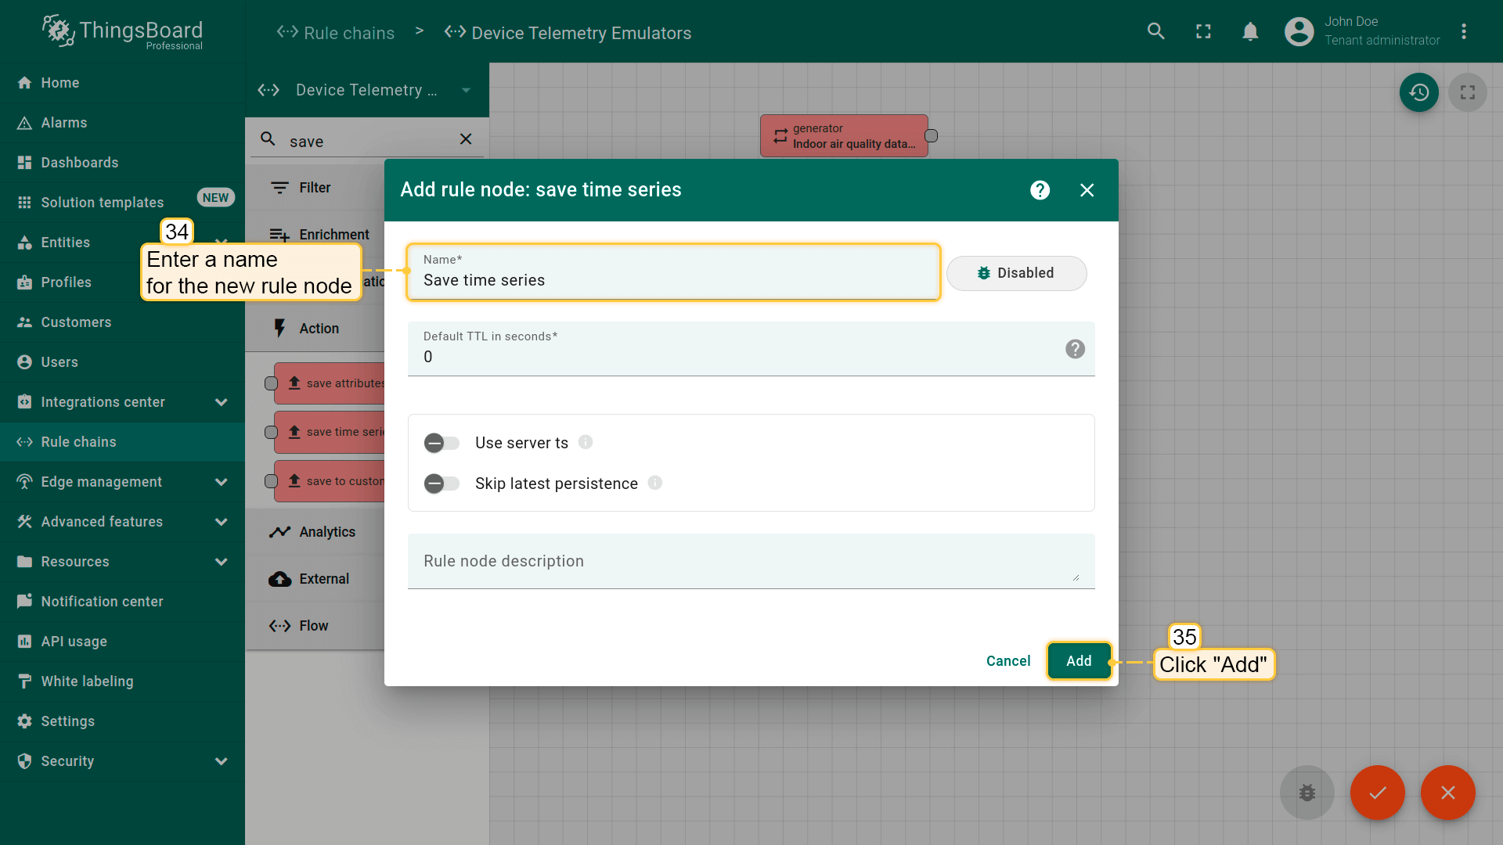Open the user menu three-dot icon

(x=1463, y=31)
